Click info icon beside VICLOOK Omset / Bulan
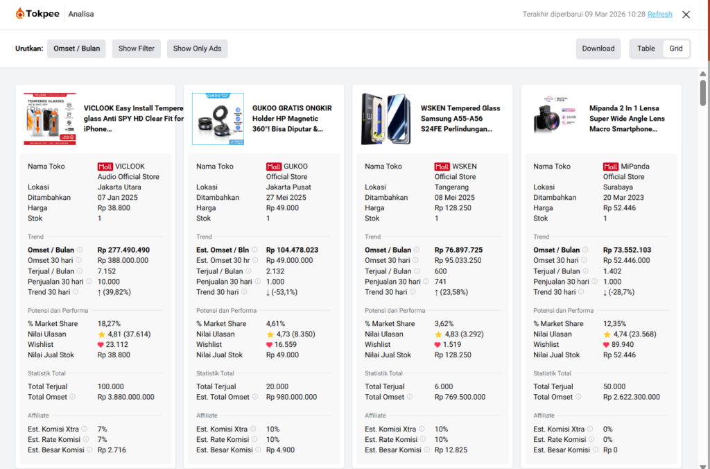 tap(80, 250)
